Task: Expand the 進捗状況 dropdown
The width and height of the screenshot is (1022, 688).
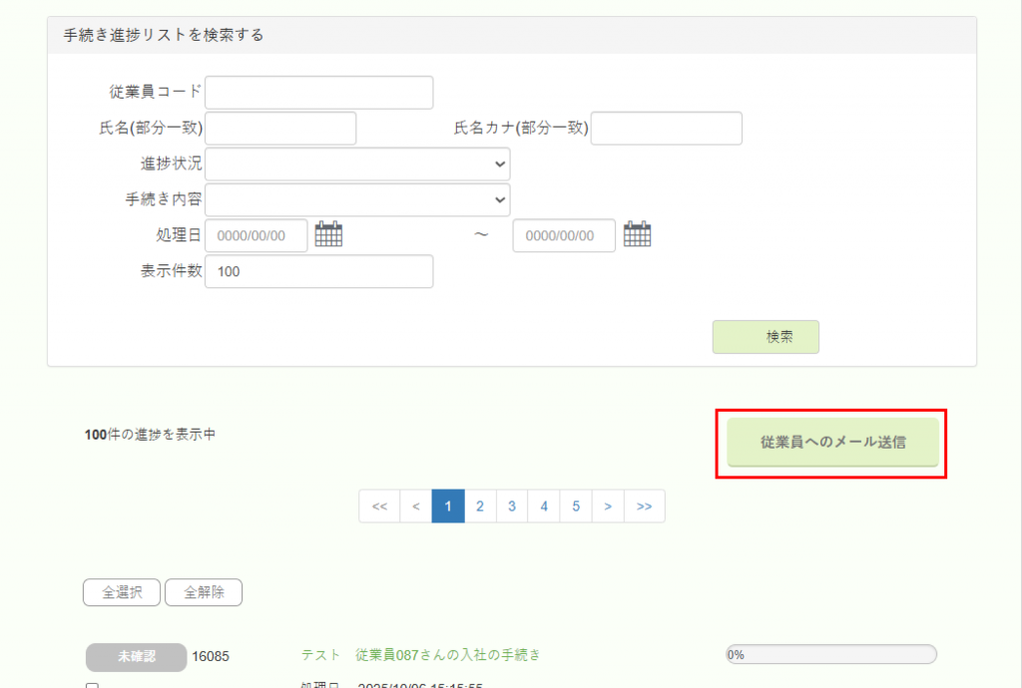Action: point(357,164)
